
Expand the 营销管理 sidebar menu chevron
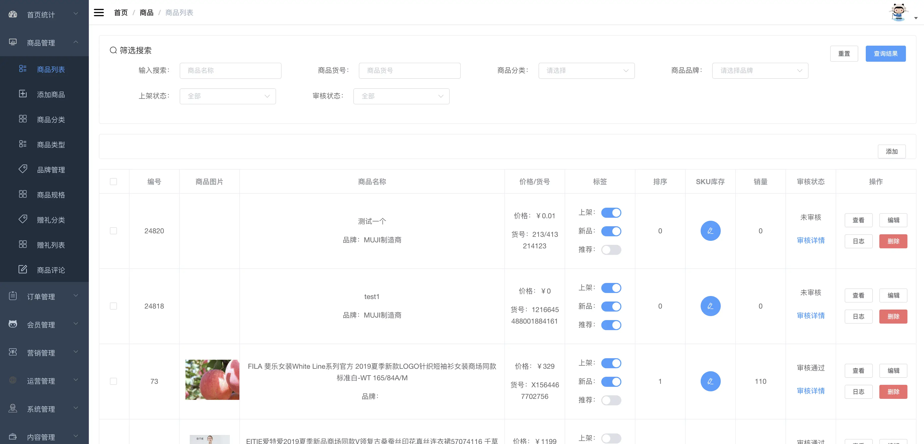76,351
